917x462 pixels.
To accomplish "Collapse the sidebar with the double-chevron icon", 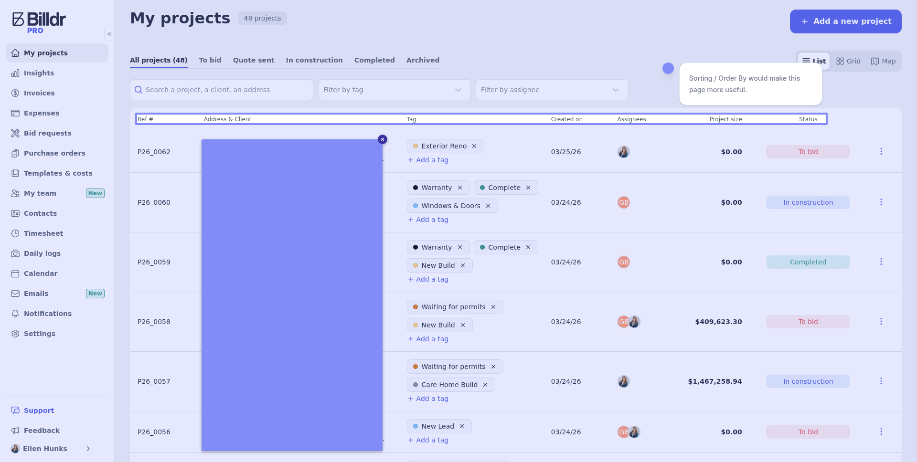I will pos(109,34).
